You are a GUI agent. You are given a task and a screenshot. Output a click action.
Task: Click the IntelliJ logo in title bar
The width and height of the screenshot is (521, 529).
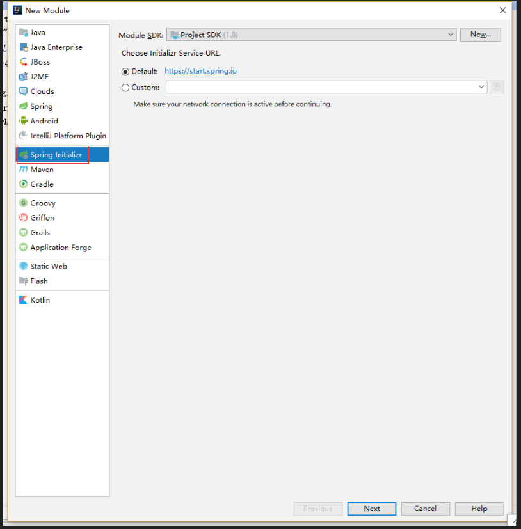coord(17,10)
